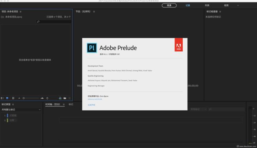Open the marker type panel menu
The image size is (257, 148).
[13, 104]
